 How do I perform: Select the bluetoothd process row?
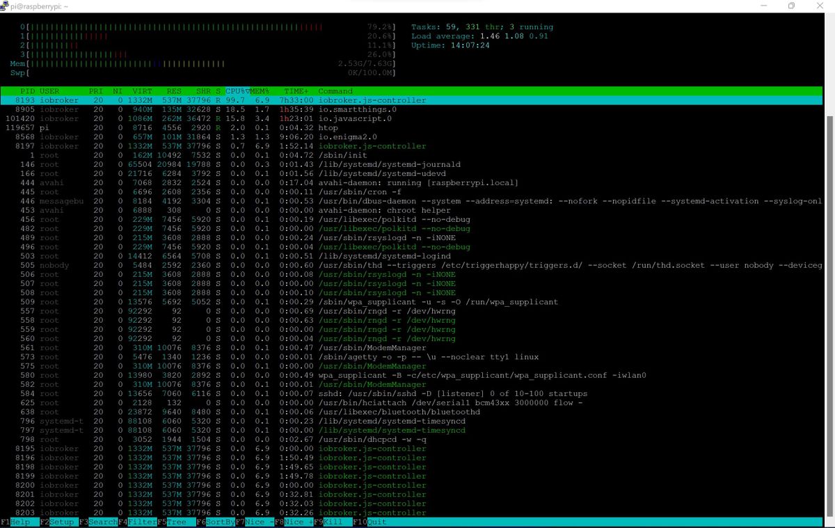click(x=411, y=412)
